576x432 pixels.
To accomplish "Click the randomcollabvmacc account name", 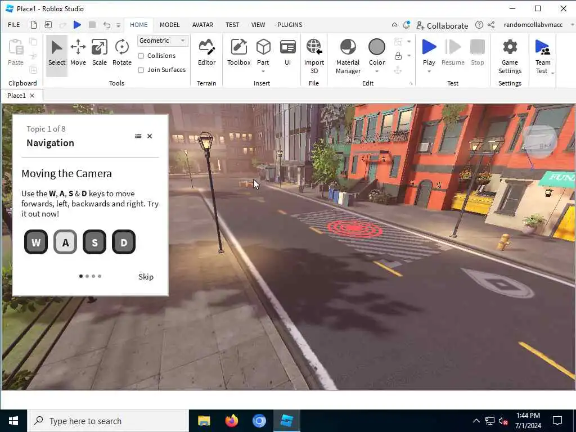I will [x=533, y=25].
